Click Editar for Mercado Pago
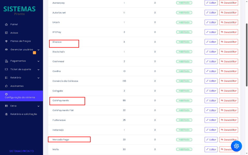The width and height of the screenshot is (248, 155). point(211,139)
